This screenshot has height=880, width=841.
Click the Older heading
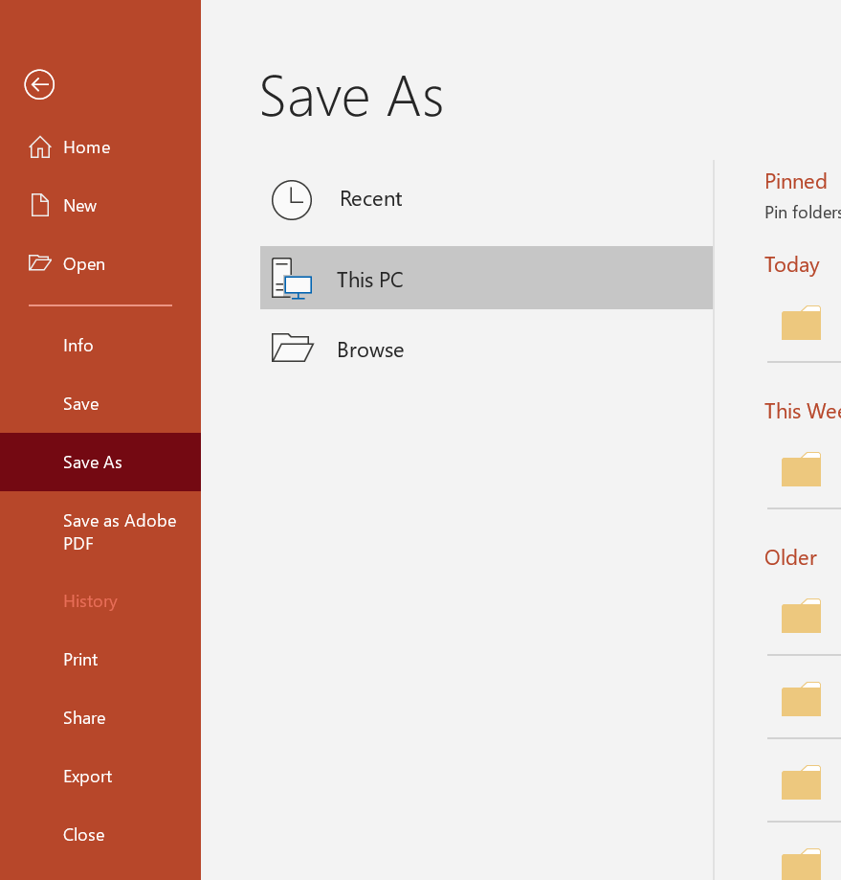(x=790, y=557)
